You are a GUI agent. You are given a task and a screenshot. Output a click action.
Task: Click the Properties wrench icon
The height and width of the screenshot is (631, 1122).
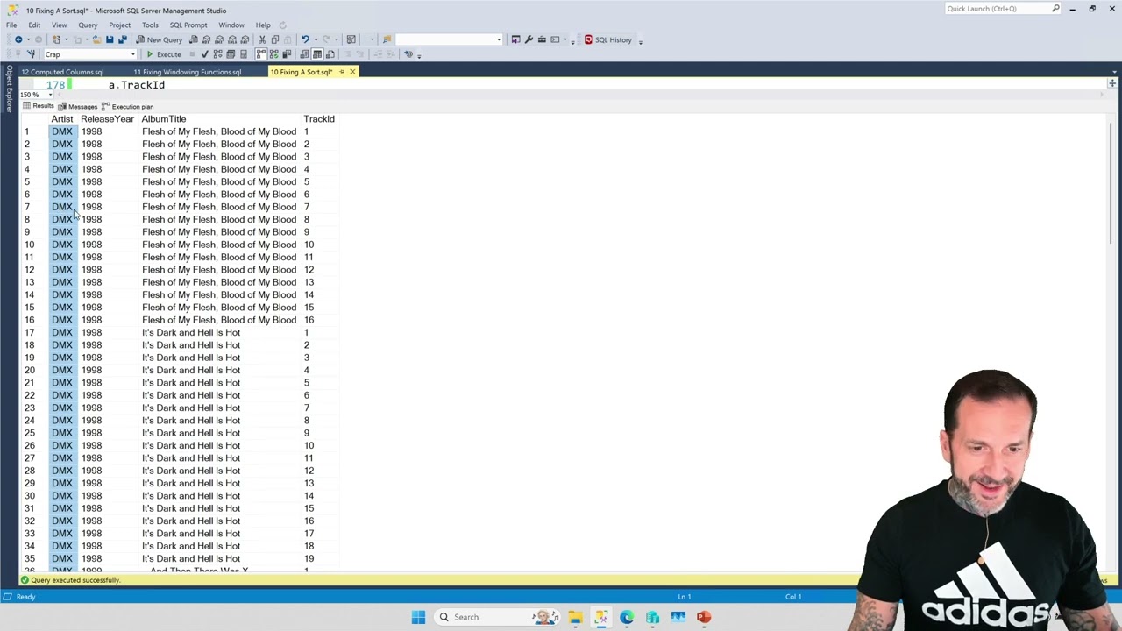[x=529, y=39]
